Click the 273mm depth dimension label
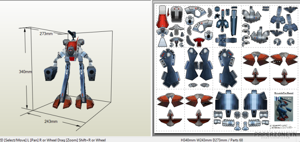This screenshot has height=142, width=300. tap(46, 34)
